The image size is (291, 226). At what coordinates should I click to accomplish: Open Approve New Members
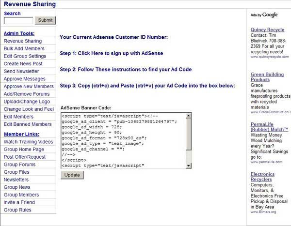[x=29, y=86]
